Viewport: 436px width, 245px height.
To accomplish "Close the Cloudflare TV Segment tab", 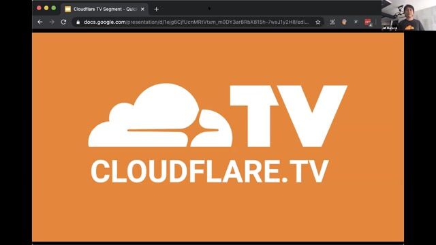I will click(142, 9).
